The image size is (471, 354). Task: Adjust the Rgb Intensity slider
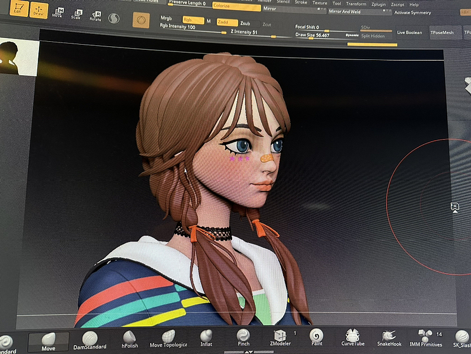click(x=193, y=28)
